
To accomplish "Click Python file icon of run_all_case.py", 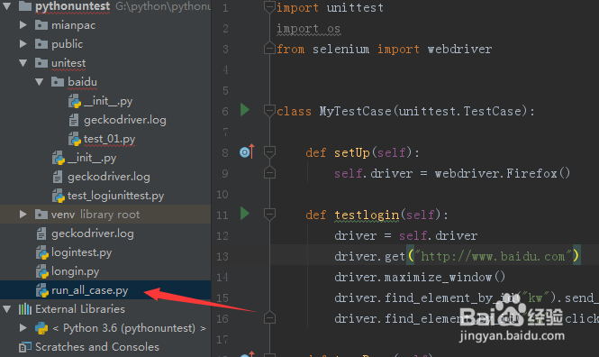I will (x=42, y=290).
